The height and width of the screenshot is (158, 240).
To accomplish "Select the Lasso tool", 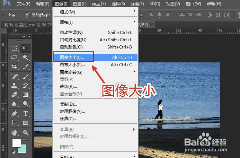I will point(14,58).
